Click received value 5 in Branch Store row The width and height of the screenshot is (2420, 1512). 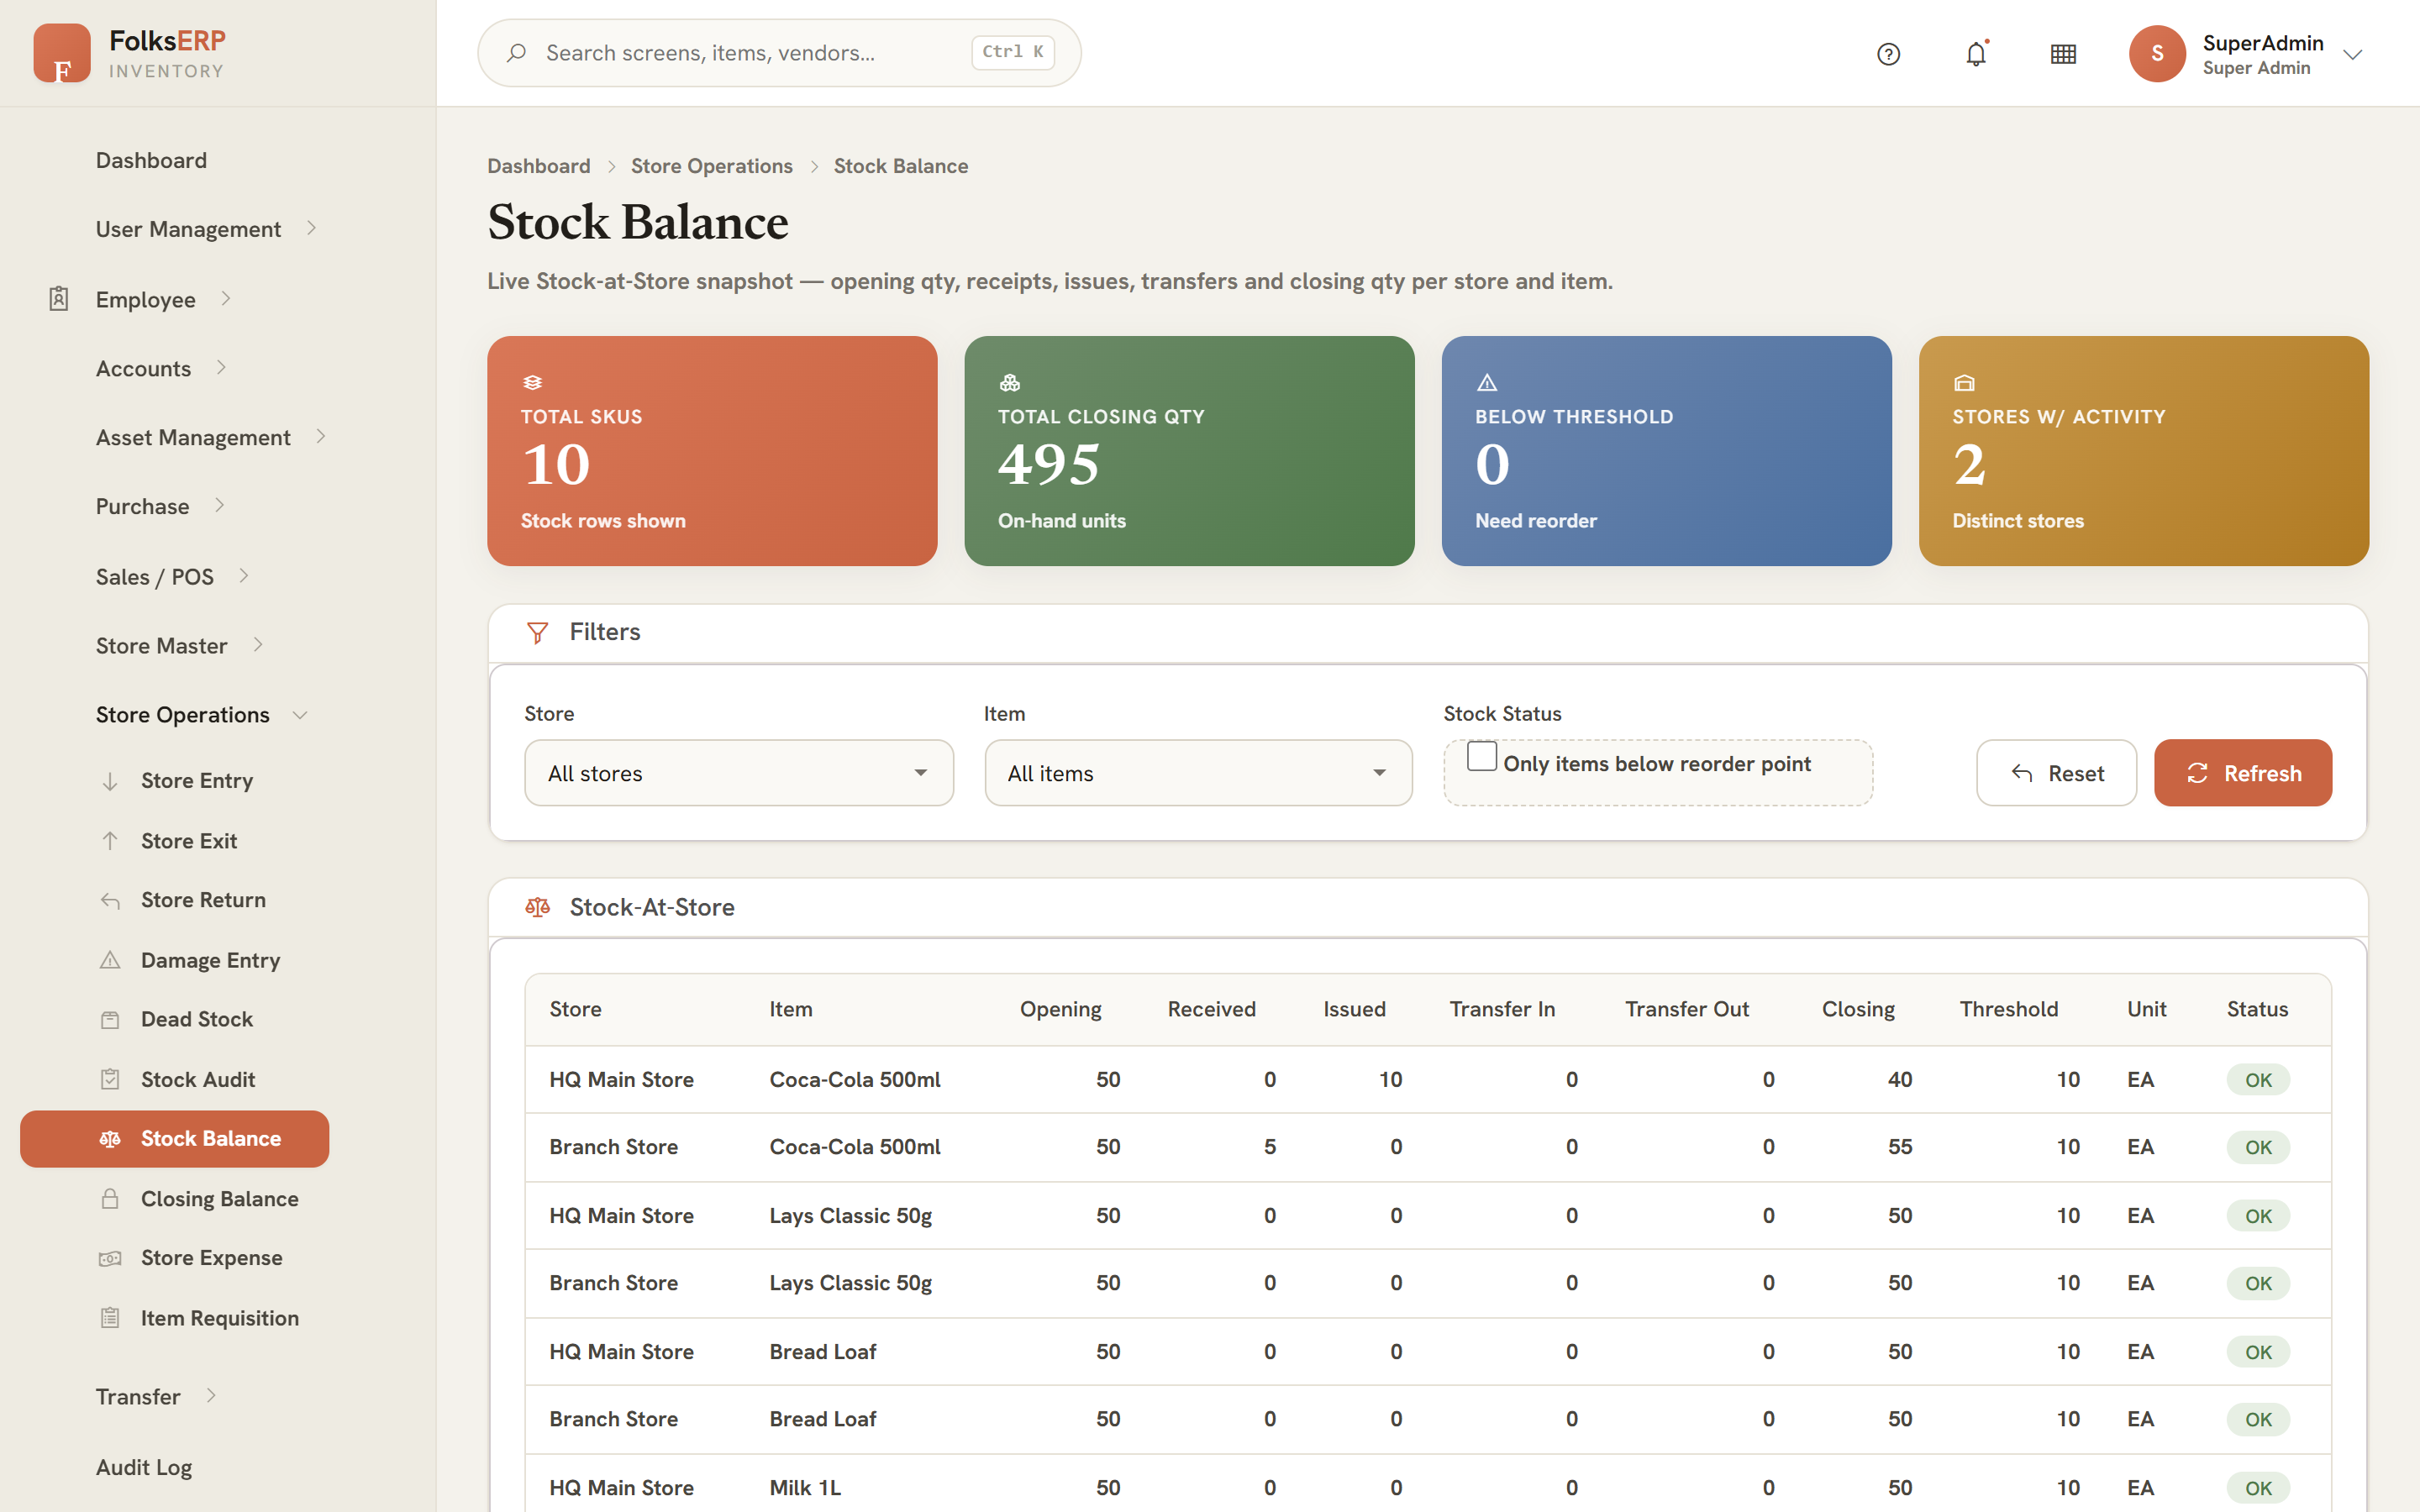[x=1270, y=1147]
